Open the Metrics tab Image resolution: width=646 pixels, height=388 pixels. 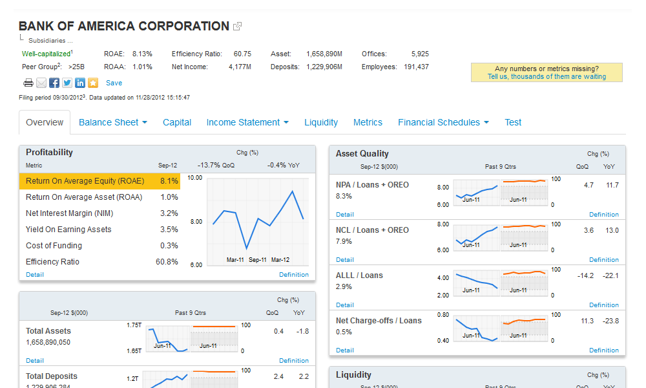(x=368, y=122)
